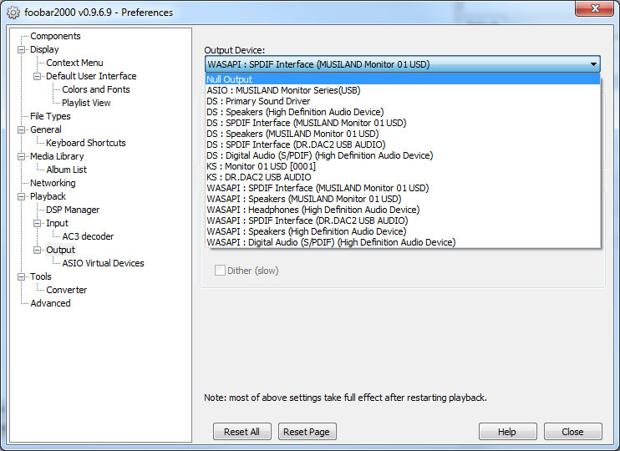Select the Advanced preferences item
620x451 pixels.
point(50,303)
